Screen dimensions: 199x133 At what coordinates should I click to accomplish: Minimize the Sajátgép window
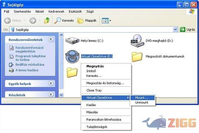click(180, 5)
